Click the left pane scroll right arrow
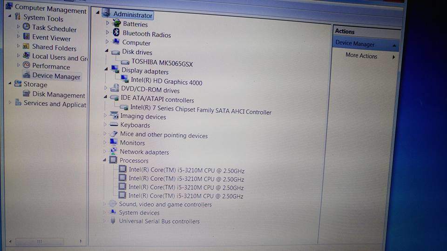Image resolution: width=447 pixels, height=251 pixels. click(x=81, y=242)
